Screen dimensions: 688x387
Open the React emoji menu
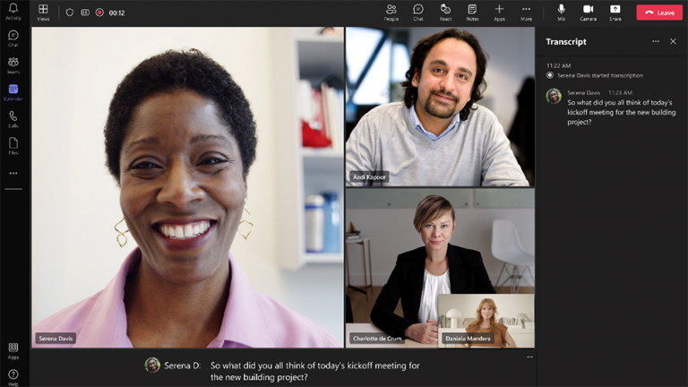point(445,12)
